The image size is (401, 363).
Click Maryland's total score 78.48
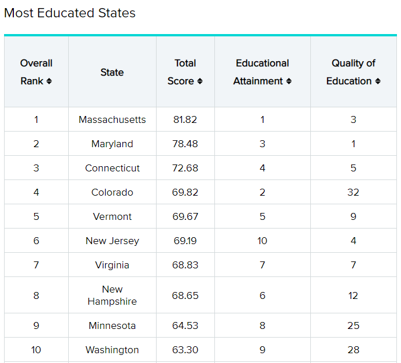click(185, 144)
